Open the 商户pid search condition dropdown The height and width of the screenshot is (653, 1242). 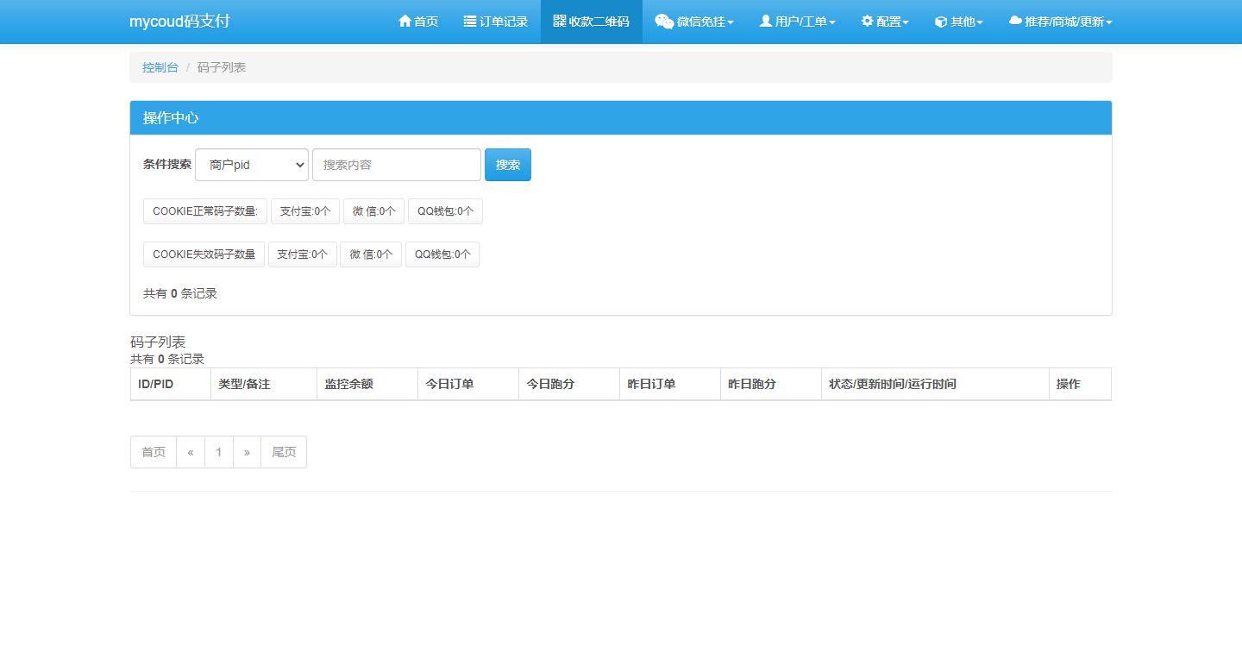point(251,164)
